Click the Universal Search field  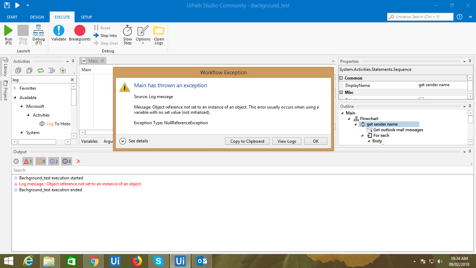420,17
